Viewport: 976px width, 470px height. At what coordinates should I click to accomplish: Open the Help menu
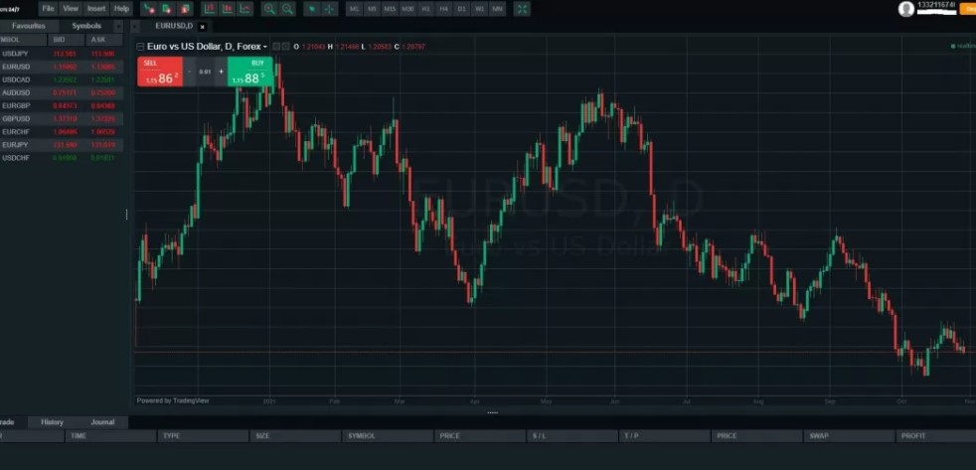point(121,9)
